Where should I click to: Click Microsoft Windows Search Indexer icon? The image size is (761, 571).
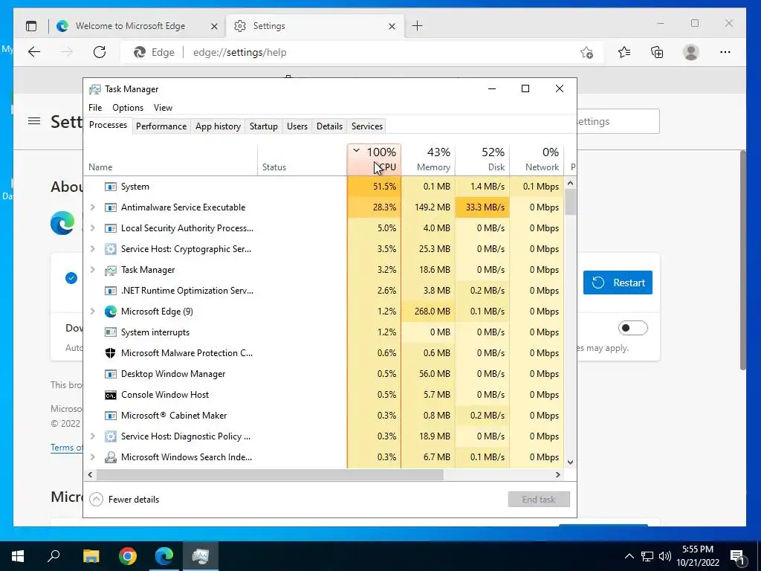111,457
